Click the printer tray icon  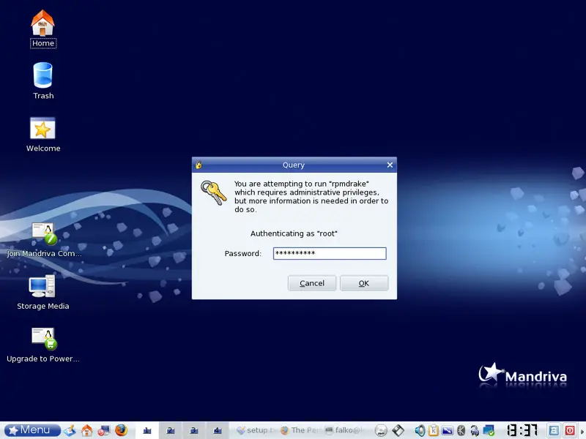(x=475, y=430)
